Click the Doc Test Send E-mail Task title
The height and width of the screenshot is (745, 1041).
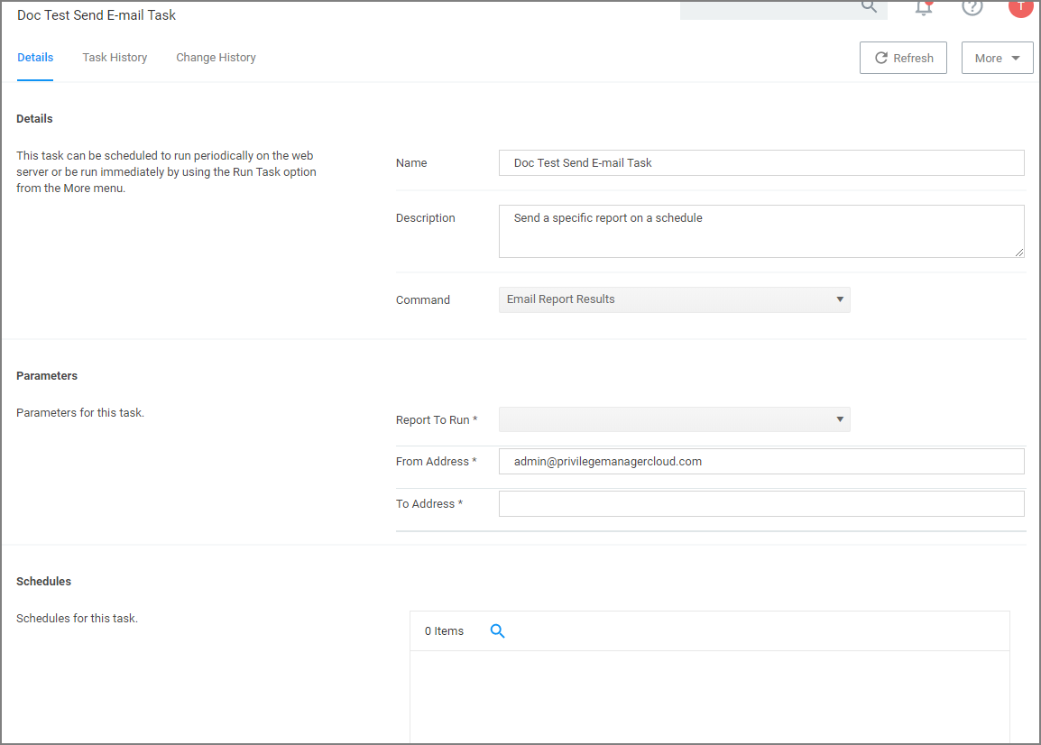click(x=96, y=14)
